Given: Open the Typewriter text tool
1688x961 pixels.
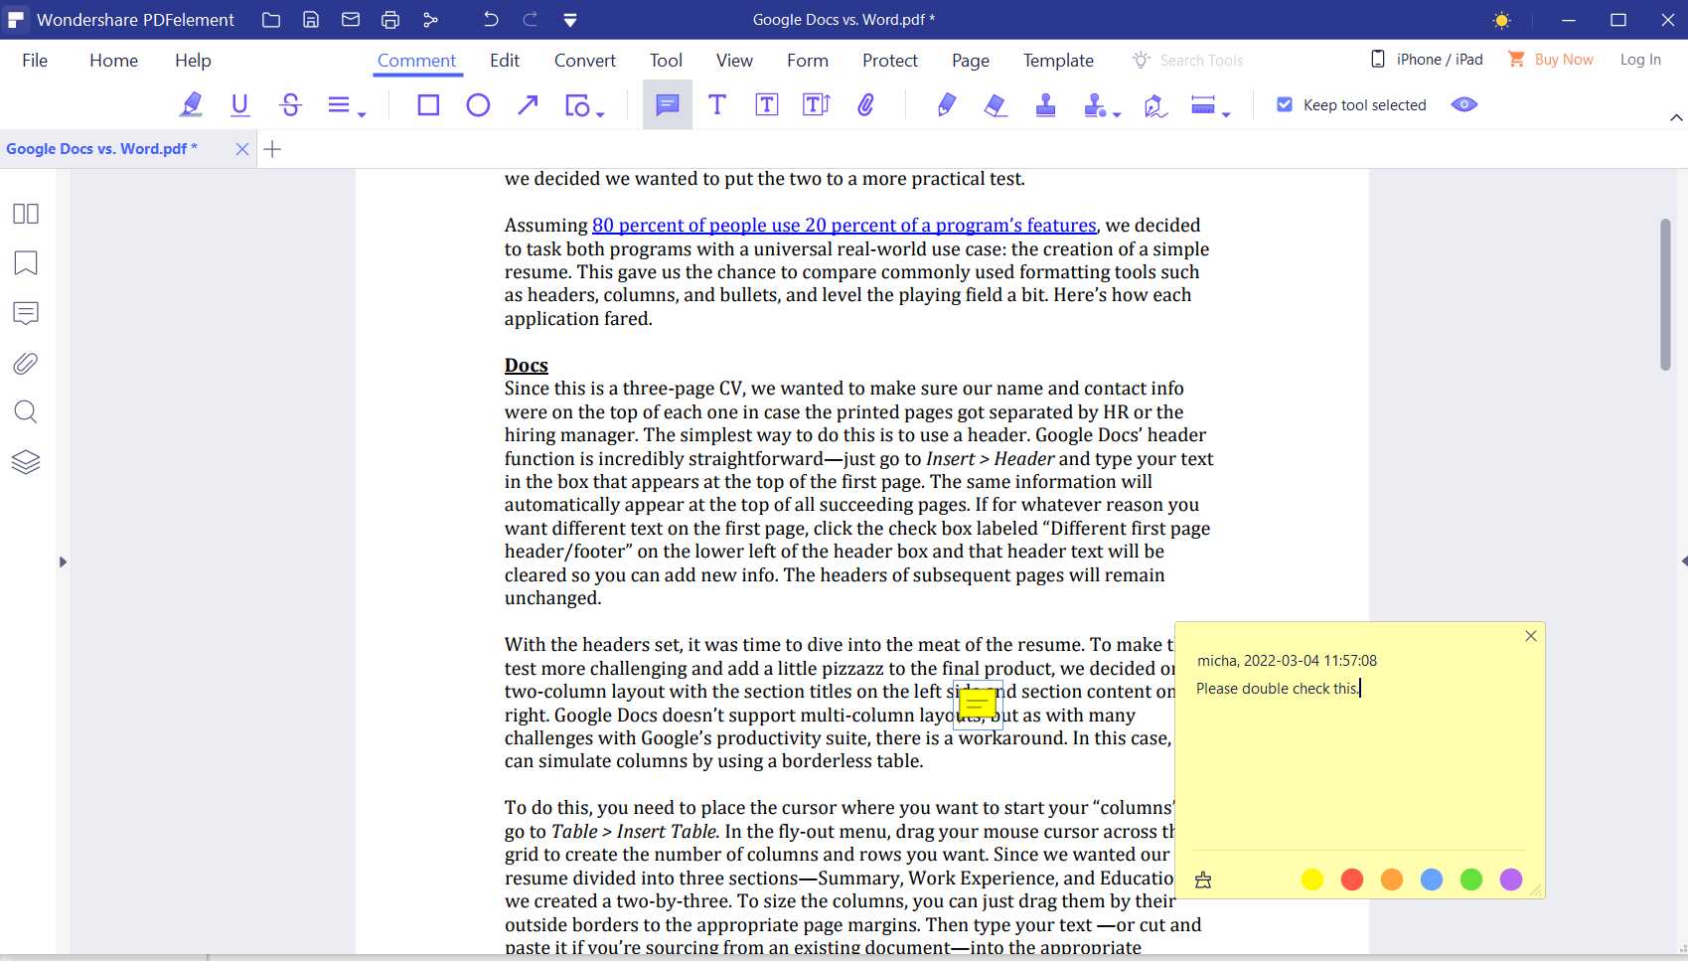Looking at the screenshot, I should tap(717, 104).
